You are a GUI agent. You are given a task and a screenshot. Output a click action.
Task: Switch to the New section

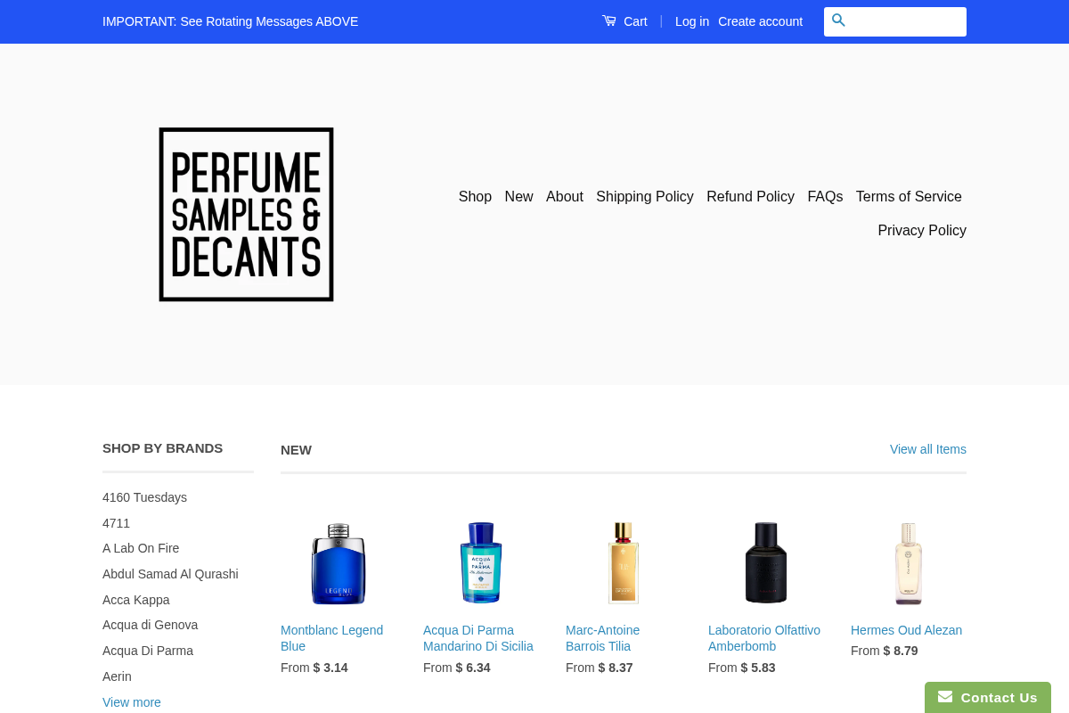(x=518, y=196)
